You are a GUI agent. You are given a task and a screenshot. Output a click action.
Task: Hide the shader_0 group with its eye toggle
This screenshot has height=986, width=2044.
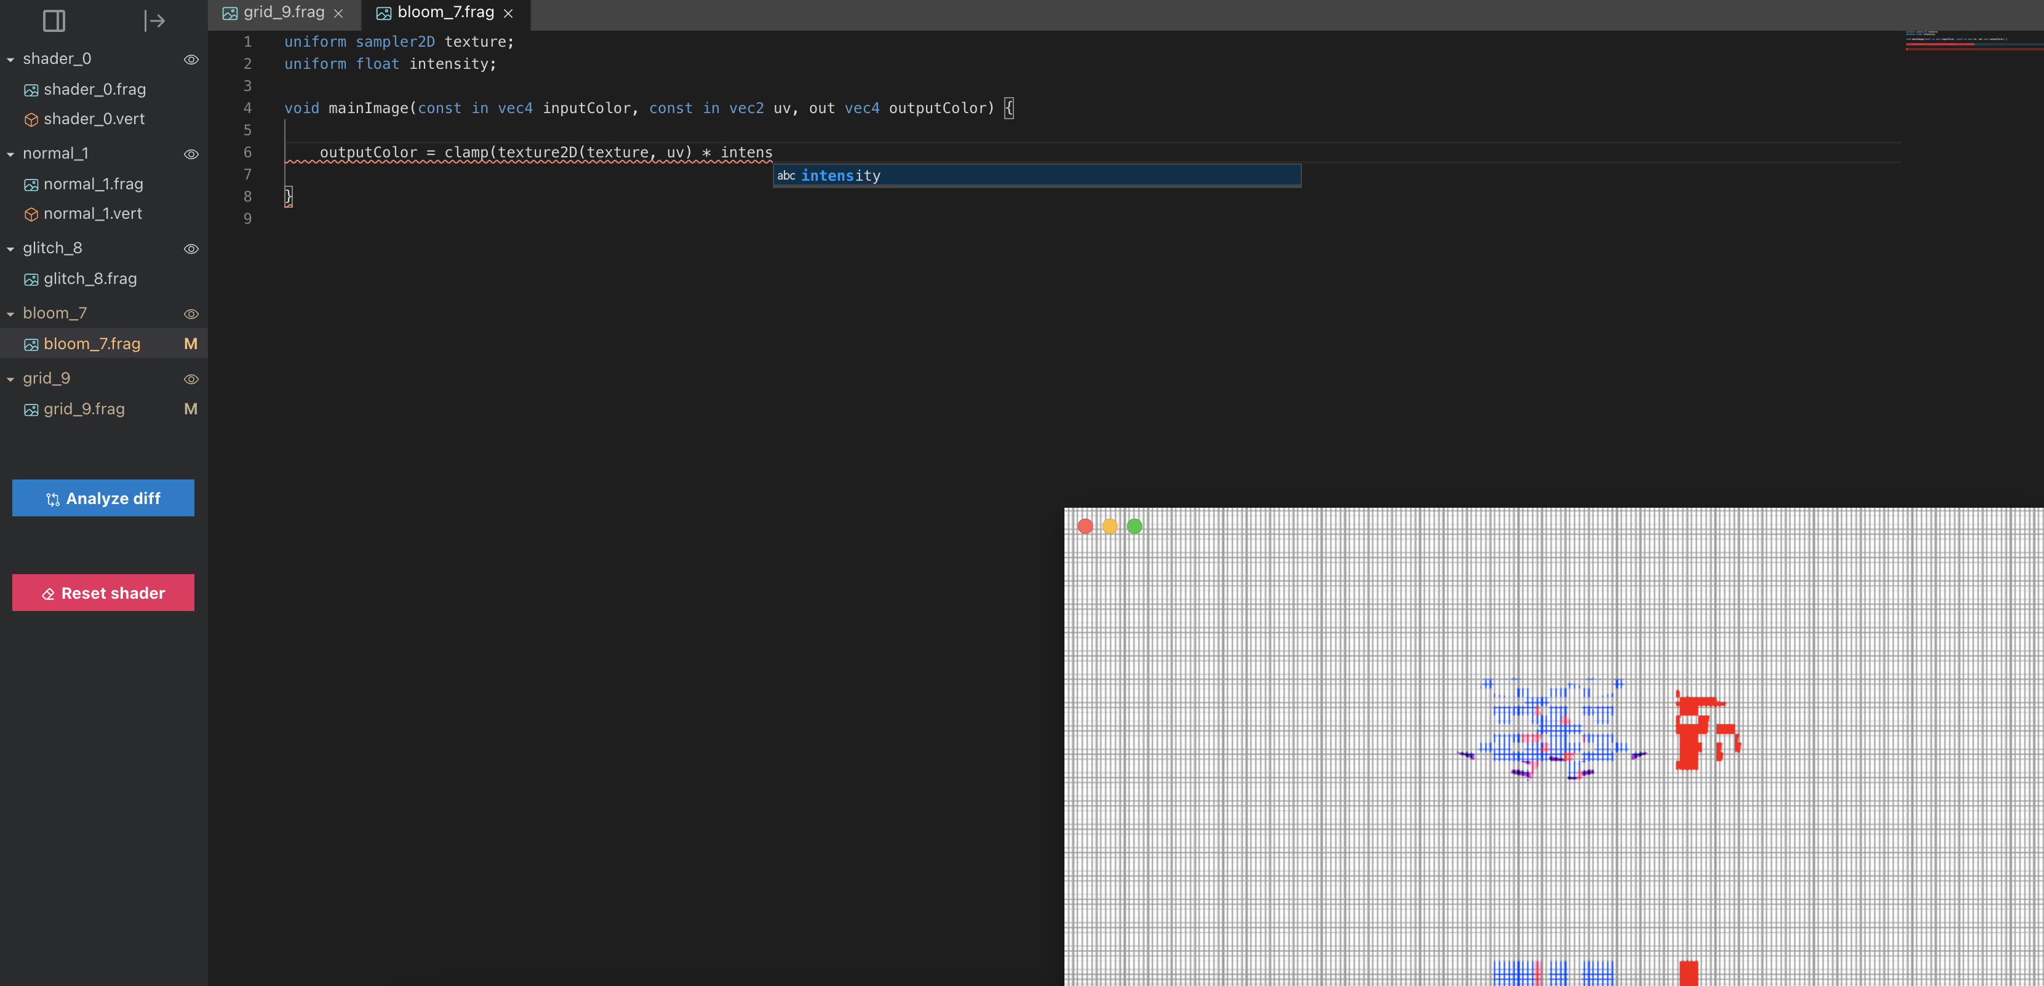(x=191, y=60)
